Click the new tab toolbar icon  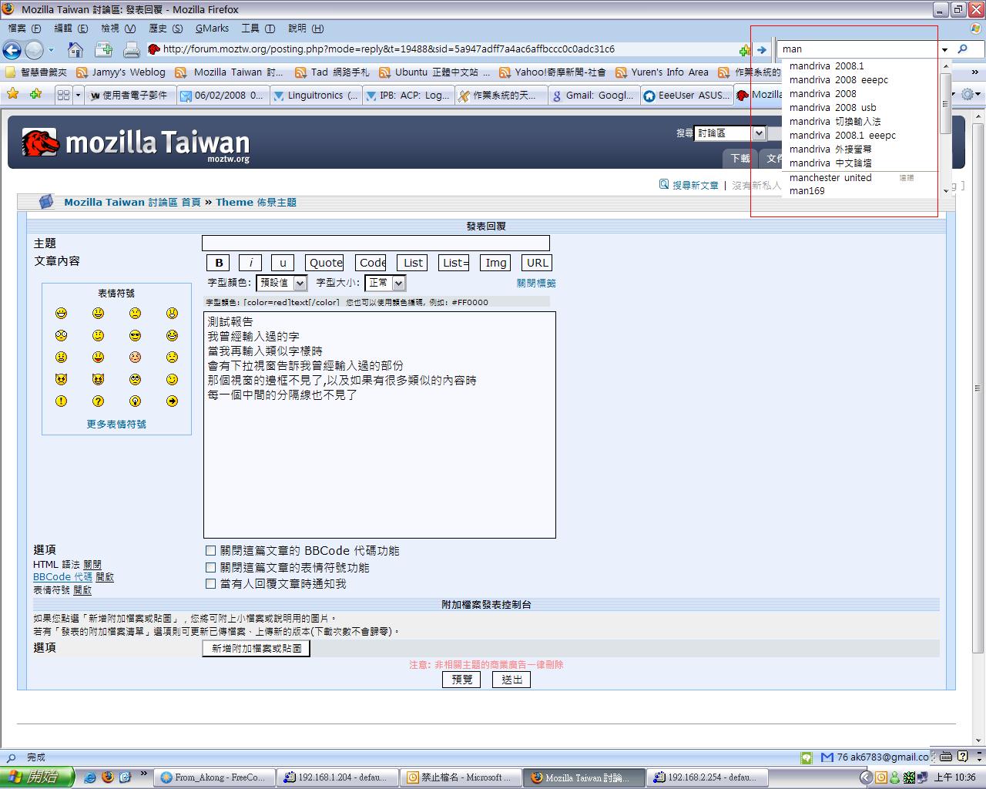click(103, 50)
